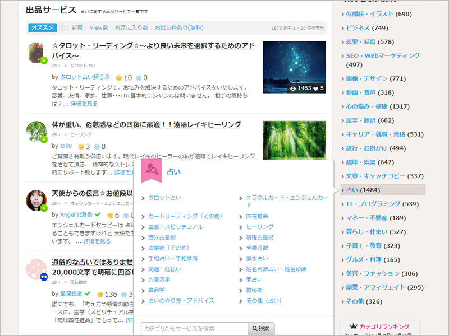Choose 姓名判断占い・姓名診断 subcategory

pyautogui.click(x=276, y=269)
